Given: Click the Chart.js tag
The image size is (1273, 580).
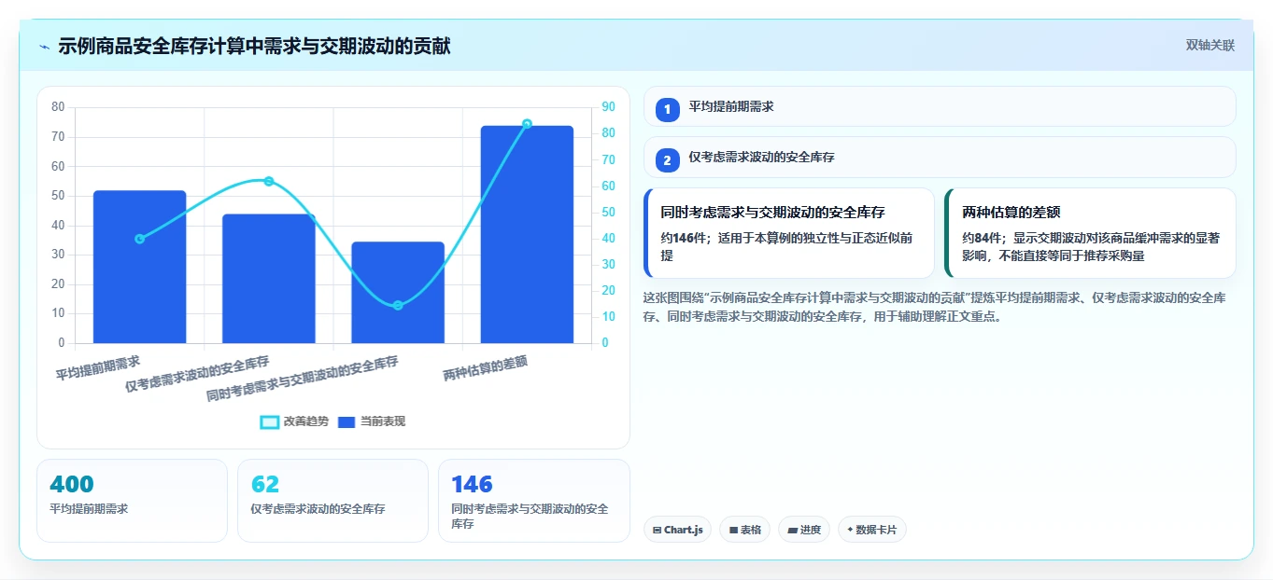Looking at the screenshot, I should [677, 530].
